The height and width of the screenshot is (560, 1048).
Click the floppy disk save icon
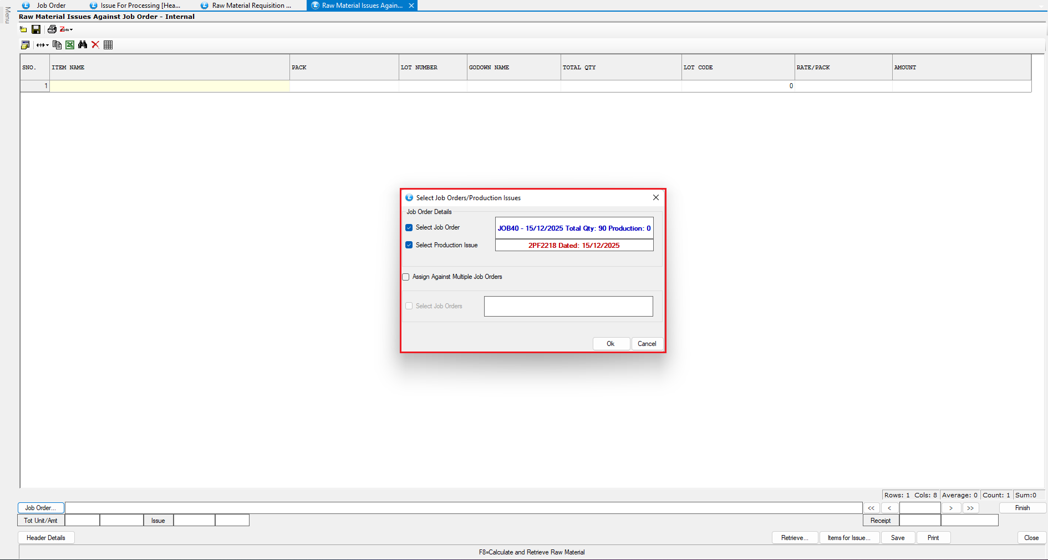[36, 29]
